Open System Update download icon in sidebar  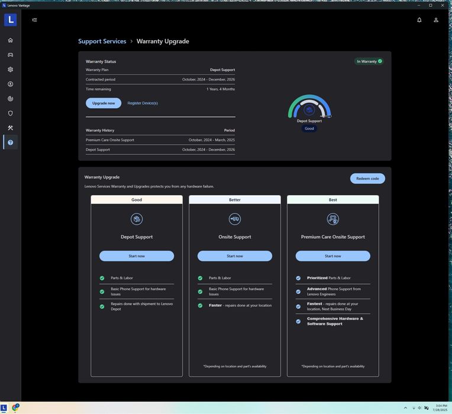(x=11, y=84)
